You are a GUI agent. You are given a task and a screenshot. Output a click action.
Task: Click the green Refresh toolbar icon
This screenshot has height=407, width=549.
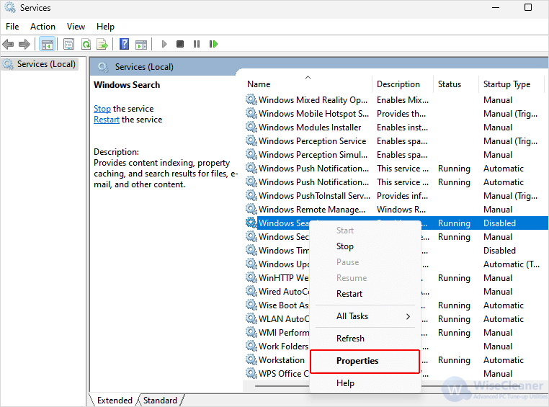click(x=86, y=44)
